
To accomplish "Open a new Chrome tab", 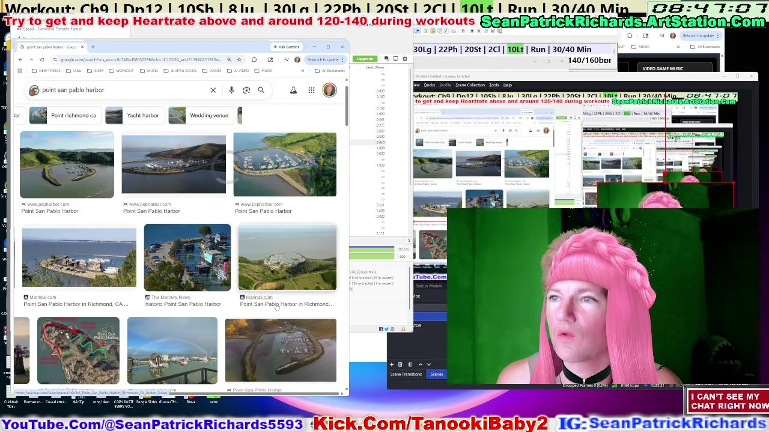I will coord(93,47).
